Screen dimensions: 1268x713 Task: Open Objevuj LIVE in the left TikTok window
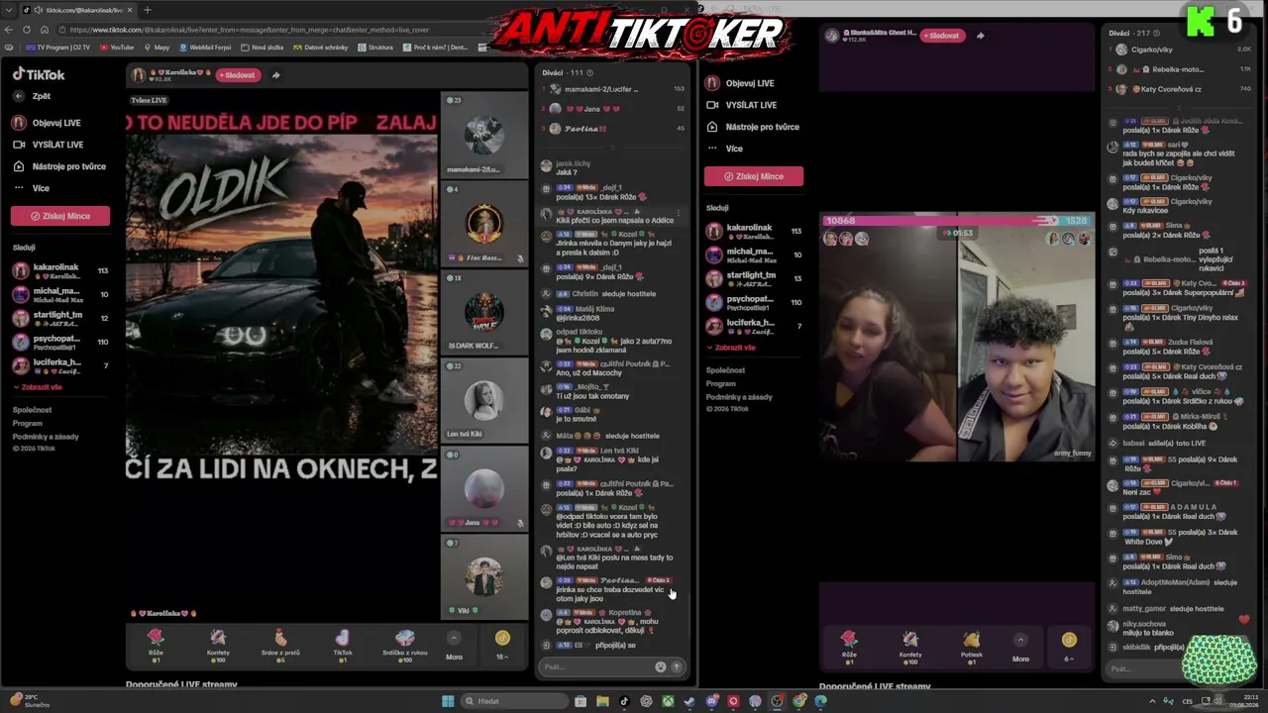[47, 123]
